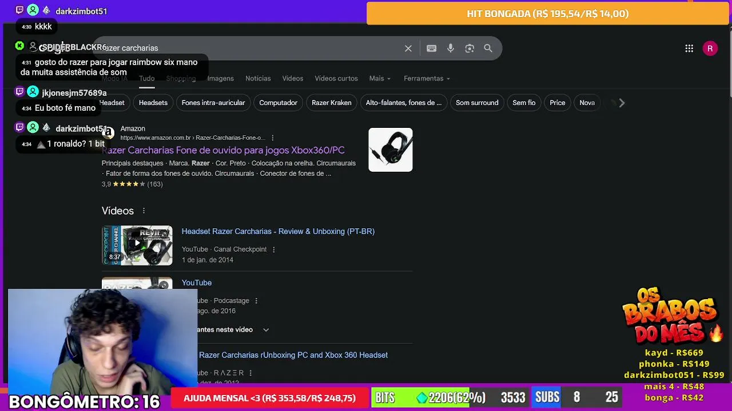This screenshot has width=732, height=411.
Task: Click kayd - R$669 leaderboard entry
Action: (x=674, y=353)
